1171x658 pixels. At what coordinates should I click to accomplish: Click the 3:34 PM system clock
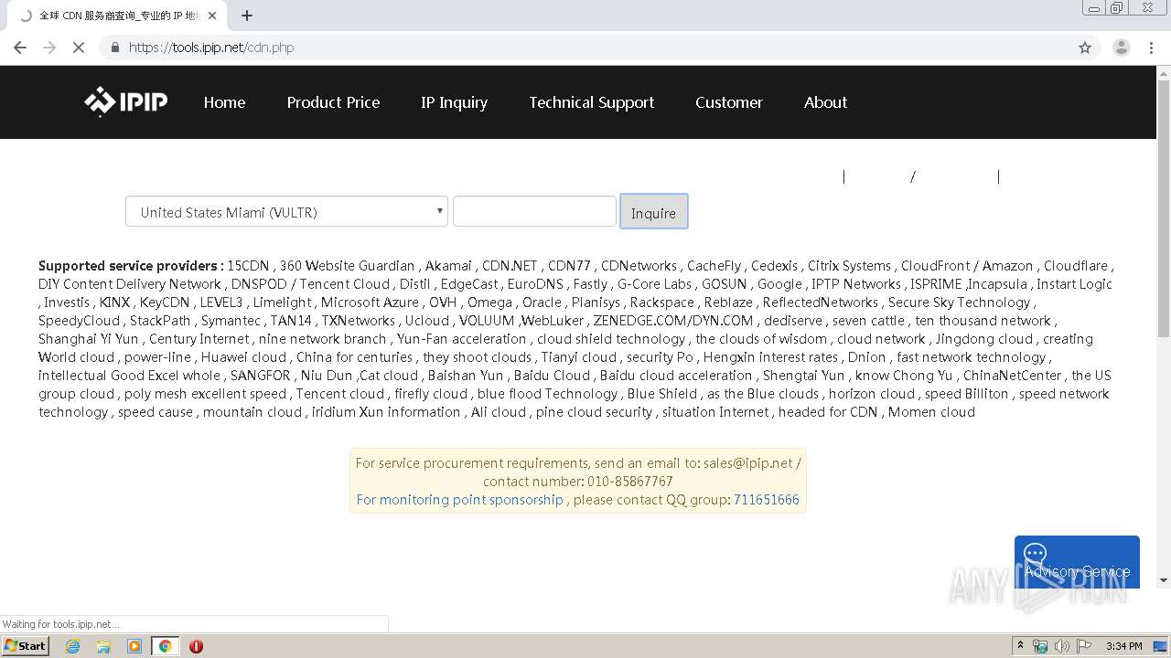[x=1123, y=646]
